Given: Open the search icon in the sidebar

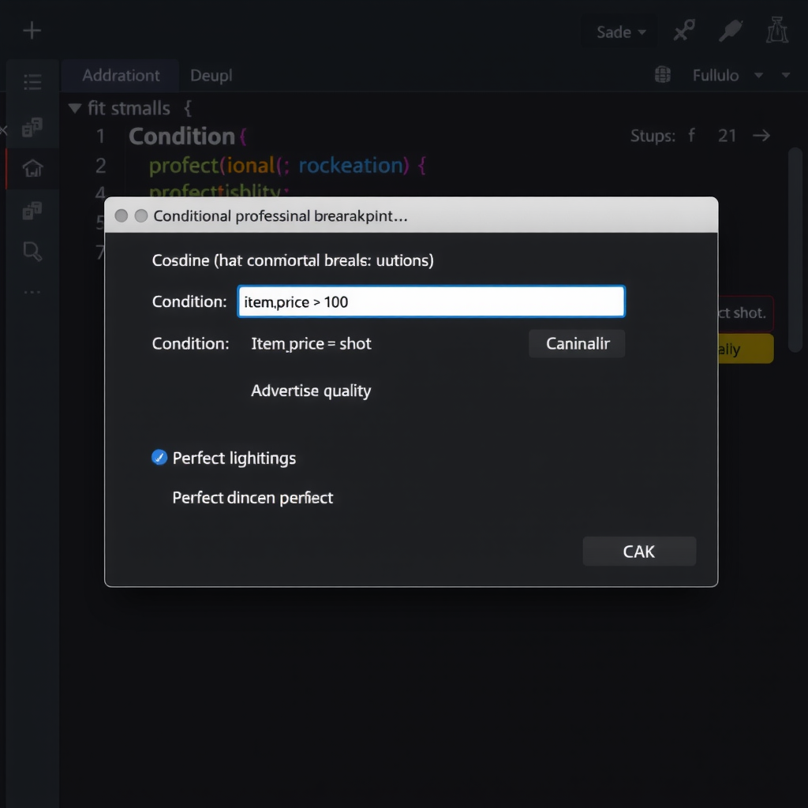Looking at the screenshot, I should point(32,251).
